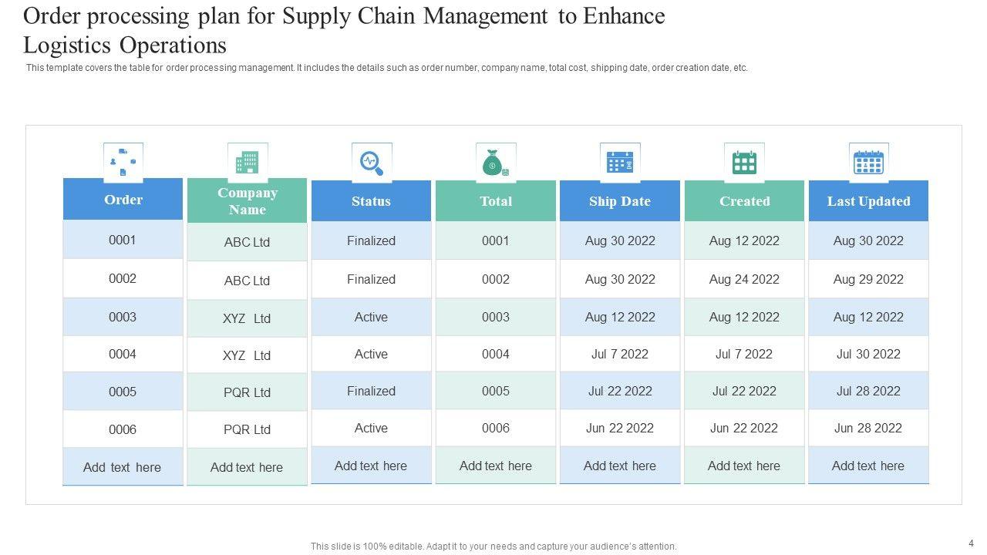Click the calendar icon above Last Updated
The height and width of the screenshot is (555, 987).
(x=868, y=163)
